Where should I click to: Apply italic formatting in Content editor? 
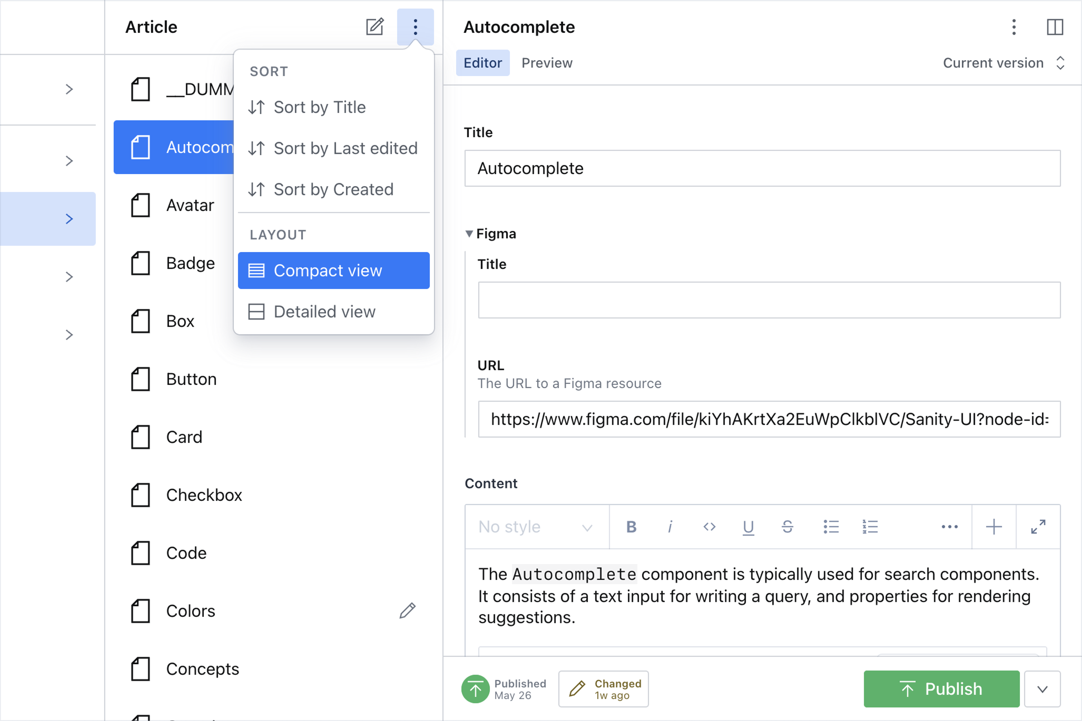tap(670, 527)
